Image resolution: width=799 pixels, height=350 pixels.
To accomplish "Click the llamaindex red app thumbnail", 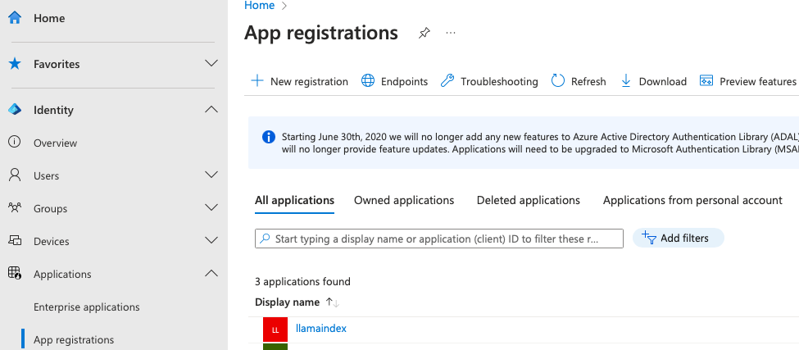I will click(275, 330).
